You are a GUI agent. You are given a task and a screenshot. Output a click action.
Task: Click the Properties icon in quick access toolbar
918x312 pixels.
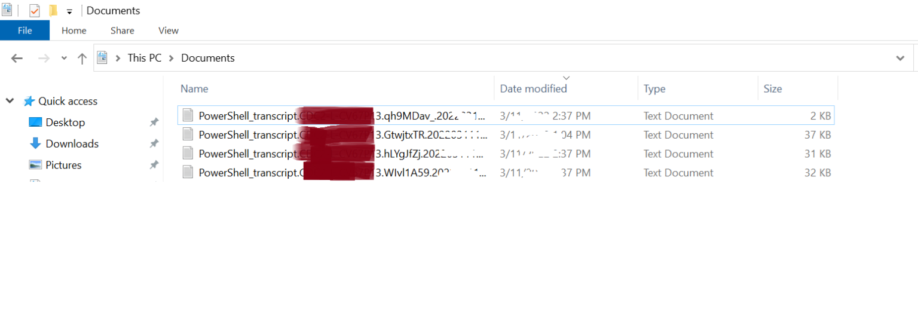point(34,10)
